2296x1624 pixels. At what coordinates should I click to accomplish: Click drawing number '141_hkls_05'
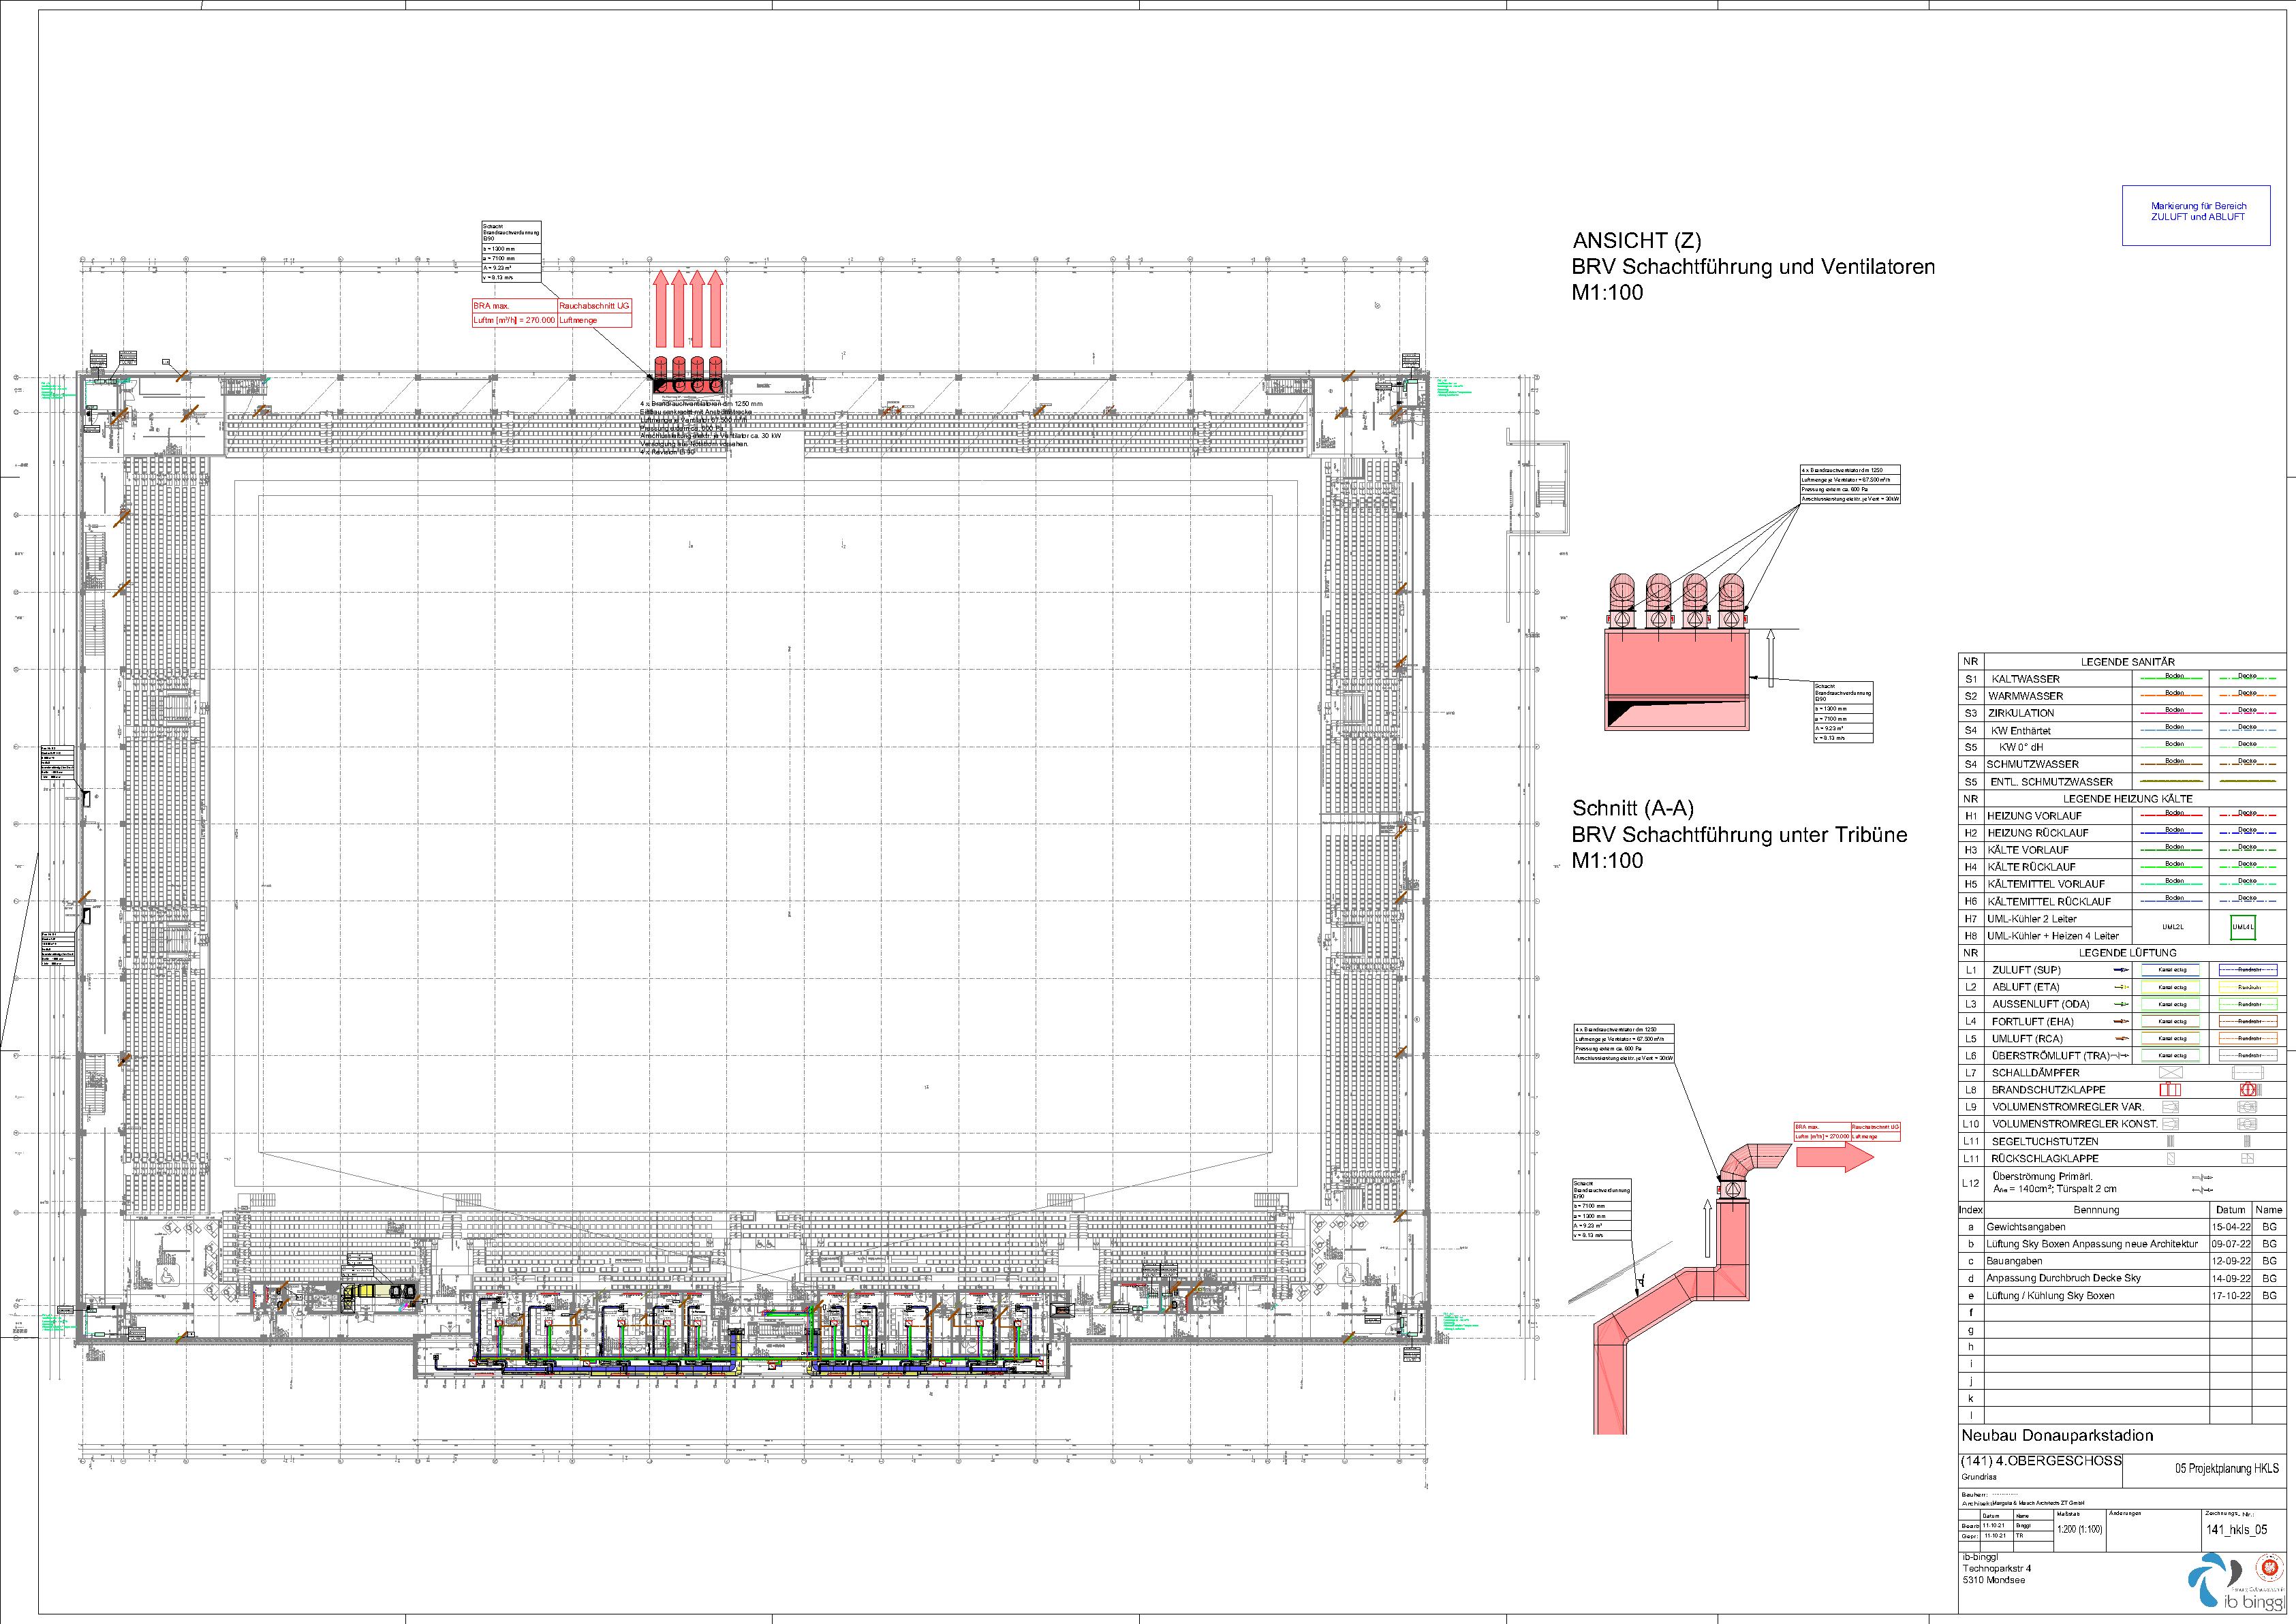pyautogui.click(x=2237, y=1529)
